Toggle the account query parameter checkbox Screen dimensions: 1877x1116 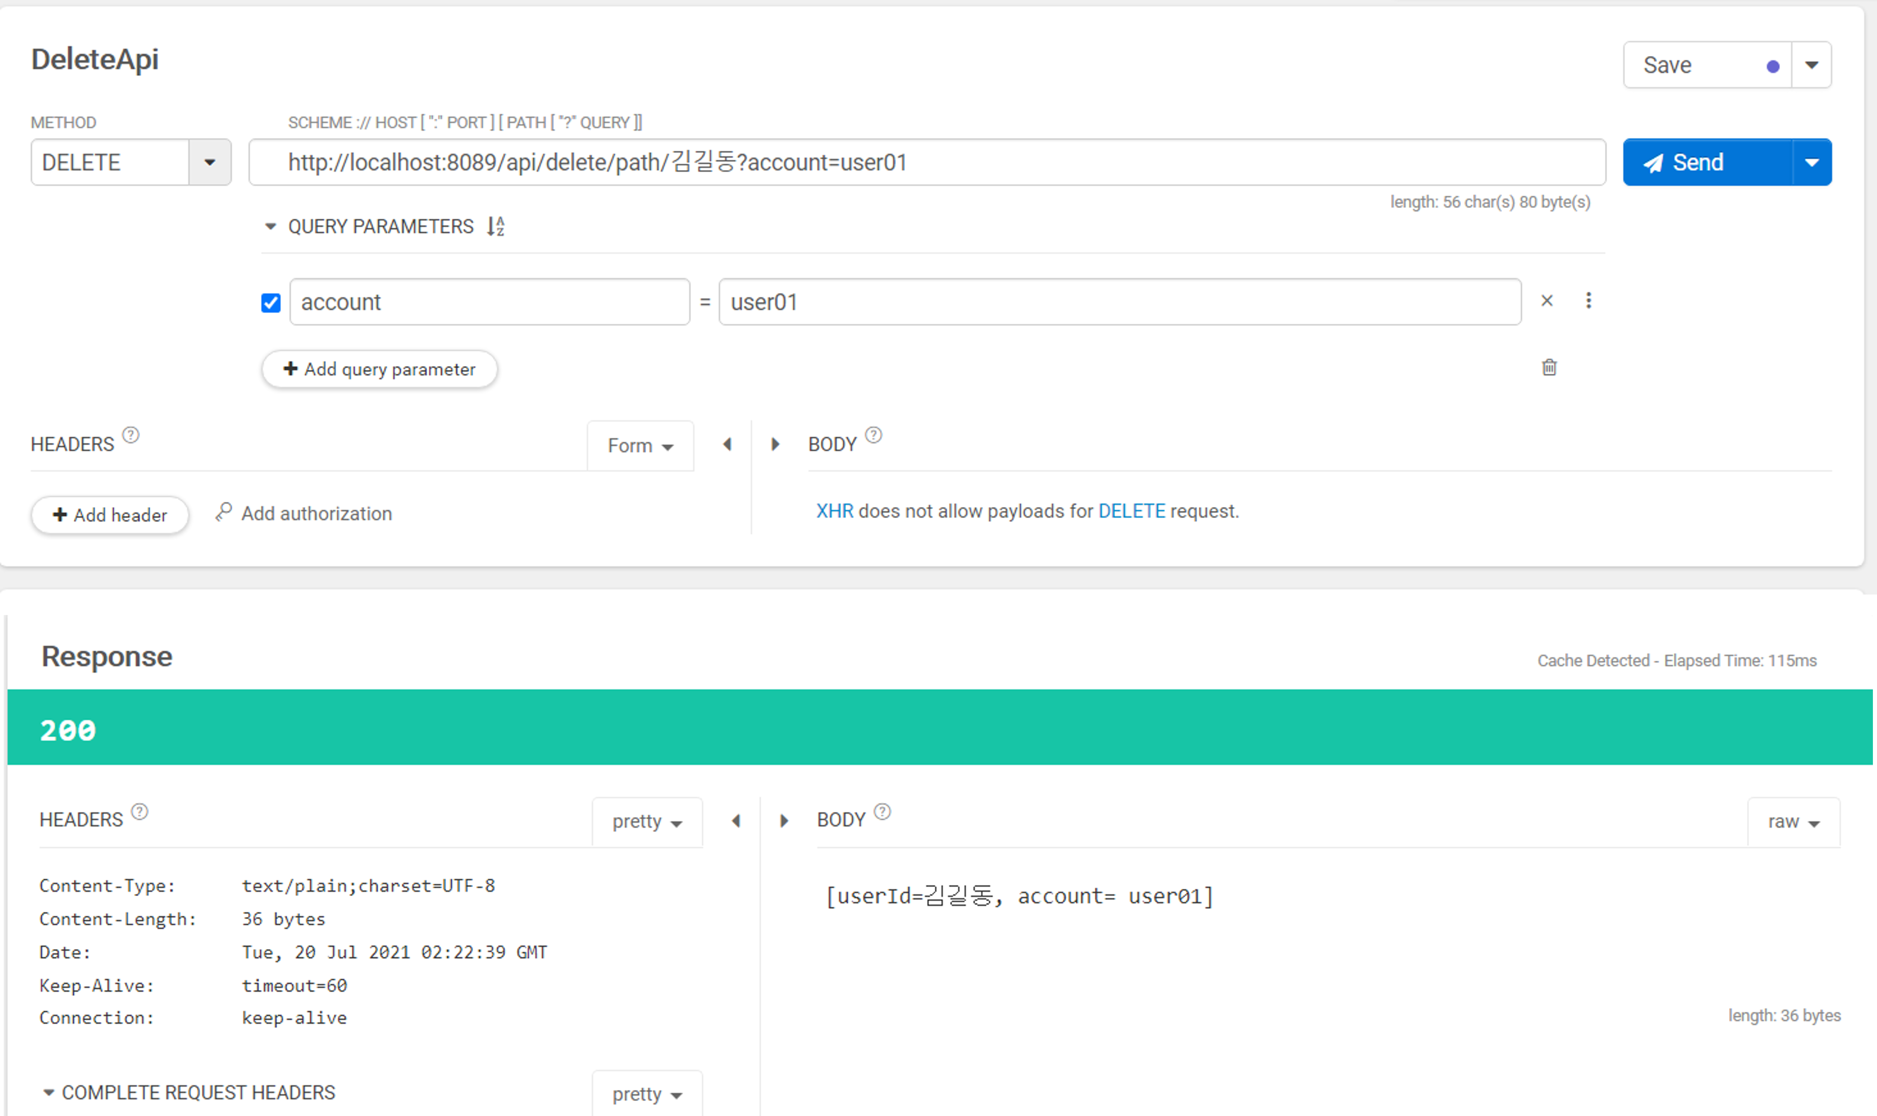(271, 302)
